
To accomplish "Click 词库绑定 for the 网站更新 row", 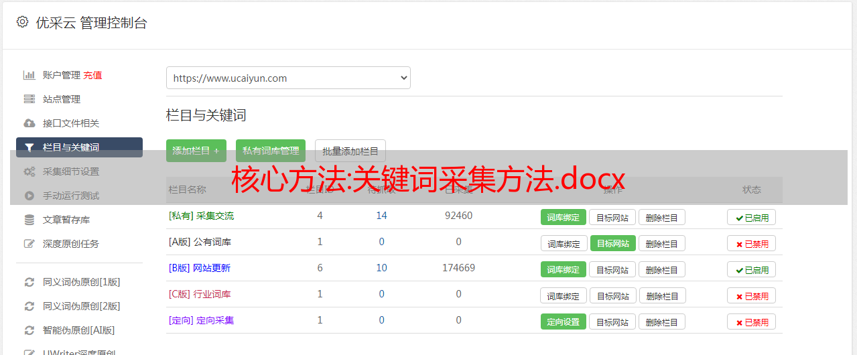I will click(x=564, y=269).
